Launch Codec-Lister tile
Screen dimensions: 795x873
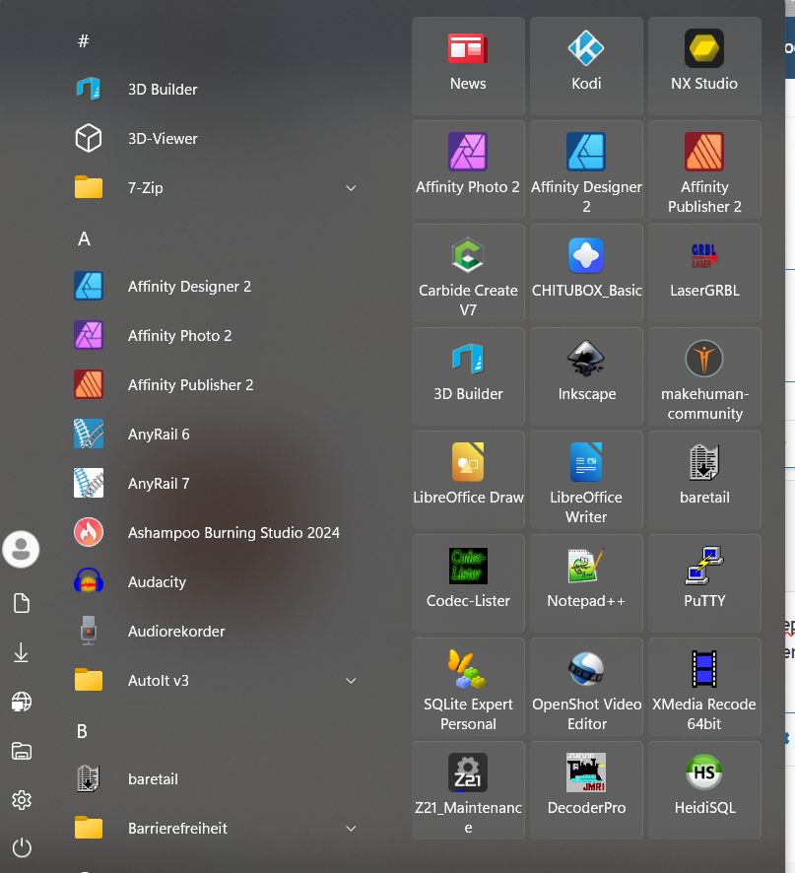point(468,583)
